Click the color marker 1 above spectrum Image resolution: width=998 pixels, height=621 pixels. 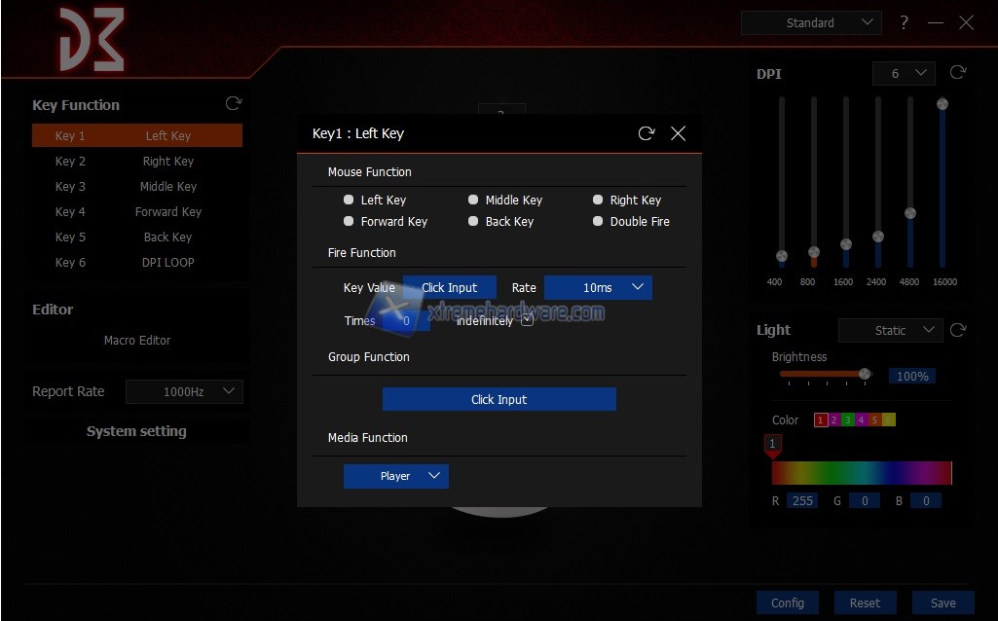[772, 445]
